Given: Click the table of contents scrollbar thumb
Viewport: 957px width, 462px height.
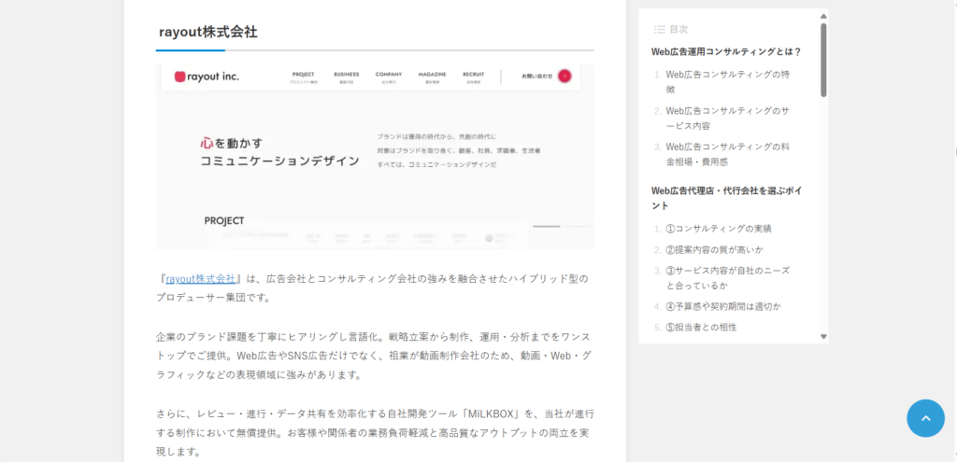Looking at the screenshot, I should [x=823, y=60].
